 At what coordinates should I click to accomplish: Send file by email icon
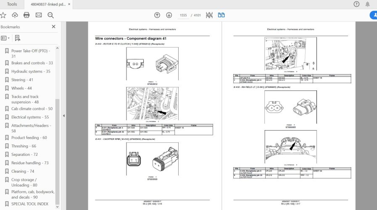point(39,15)
